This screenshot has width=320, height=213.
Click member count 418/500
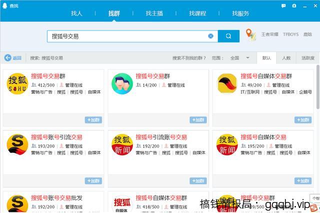[x=151, y=207]
